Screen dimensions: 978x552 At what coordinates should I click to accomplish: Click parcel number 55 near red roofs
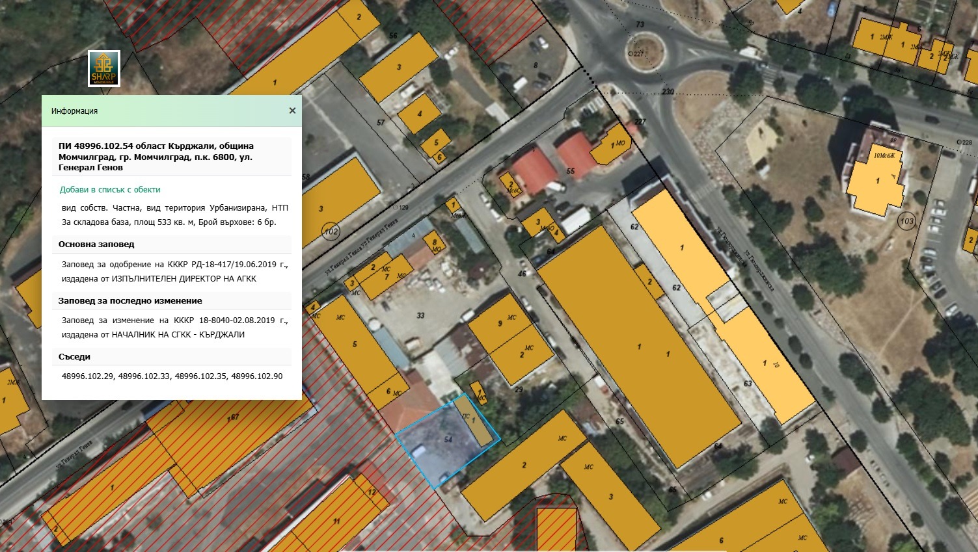pos(571,172)
